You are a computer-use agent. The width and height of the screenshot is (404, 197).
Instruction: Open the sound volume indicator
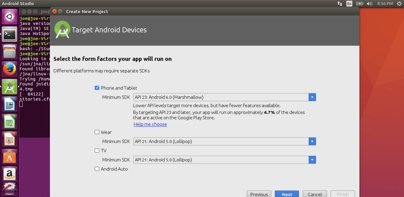click(370, 4)
